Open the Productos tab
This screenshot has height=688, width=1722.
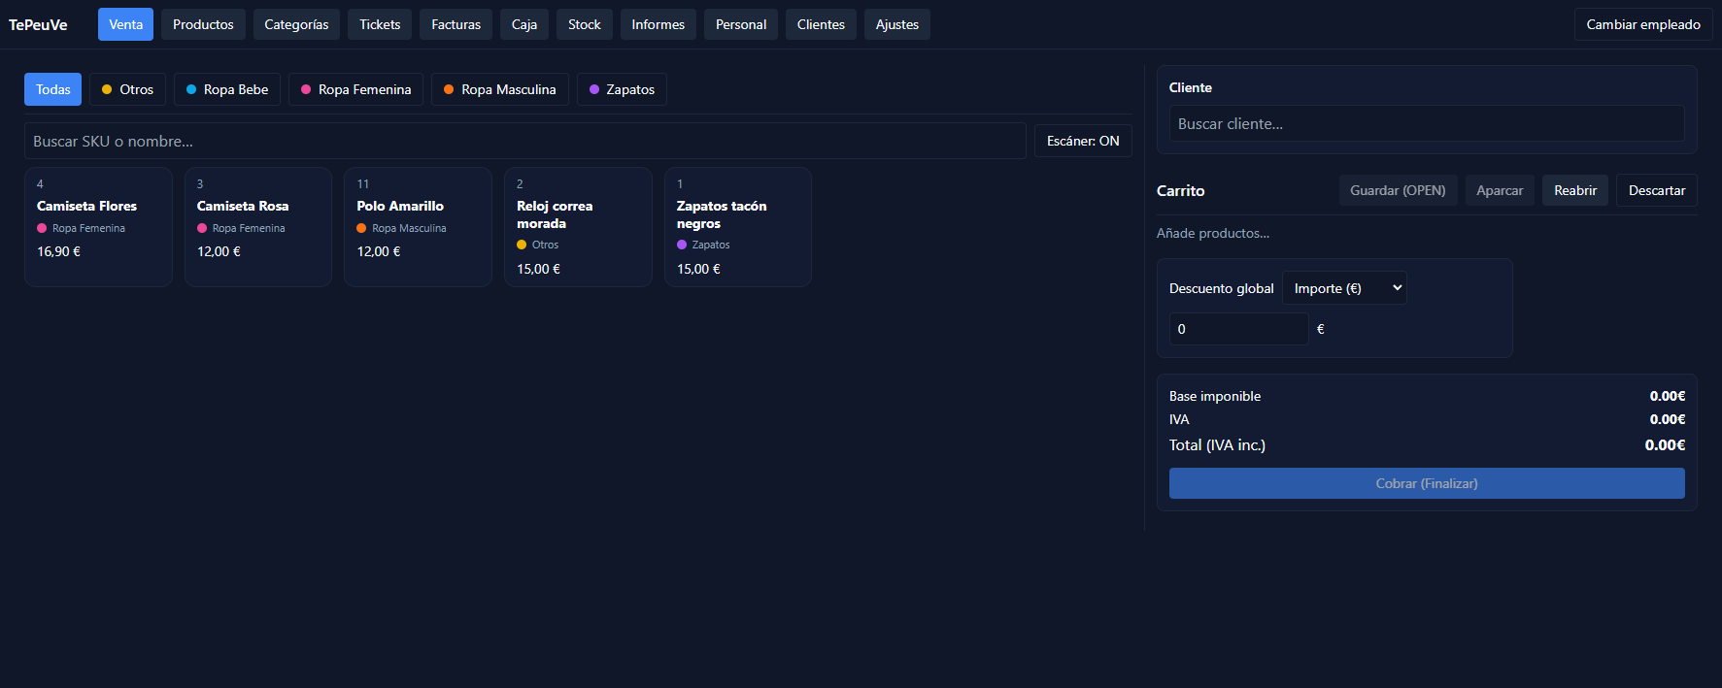[203, 24]
